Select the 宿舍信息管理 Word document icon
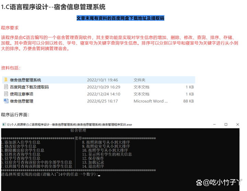The height and width of the screenshot is (191, 247). point(6,101)
